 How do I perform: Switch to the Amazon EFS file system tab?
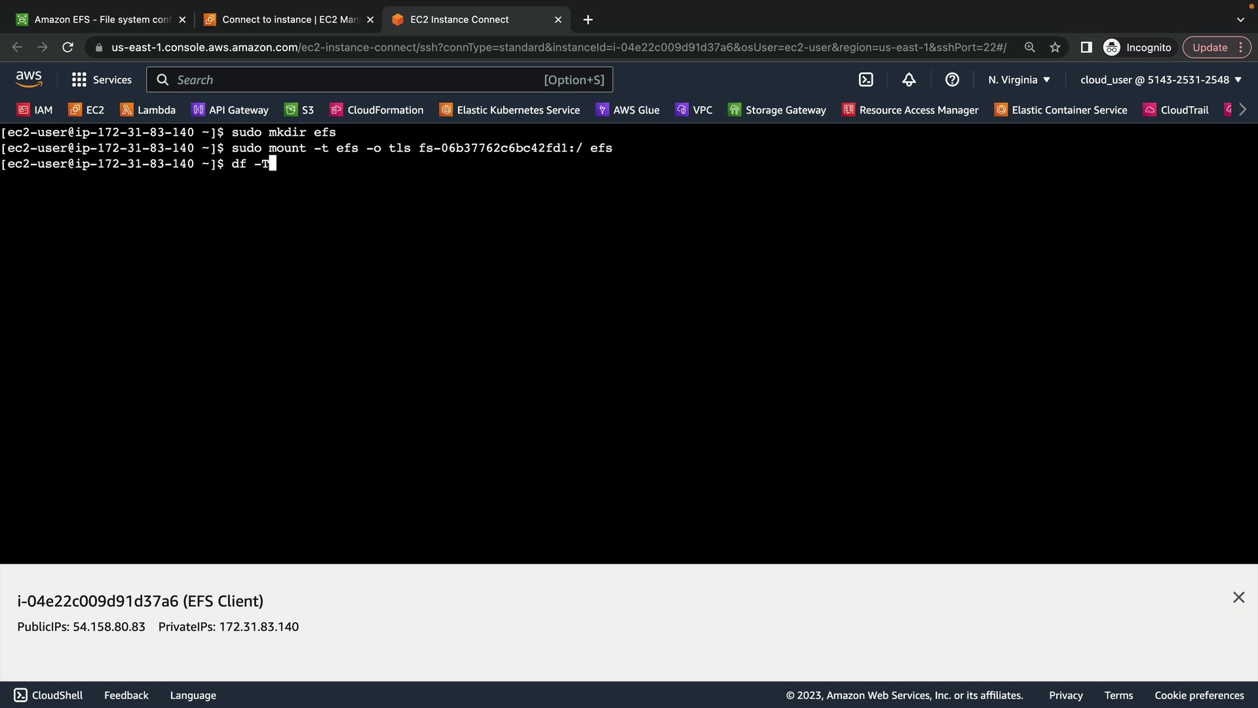pyautogui.click(x=98, y=20)
